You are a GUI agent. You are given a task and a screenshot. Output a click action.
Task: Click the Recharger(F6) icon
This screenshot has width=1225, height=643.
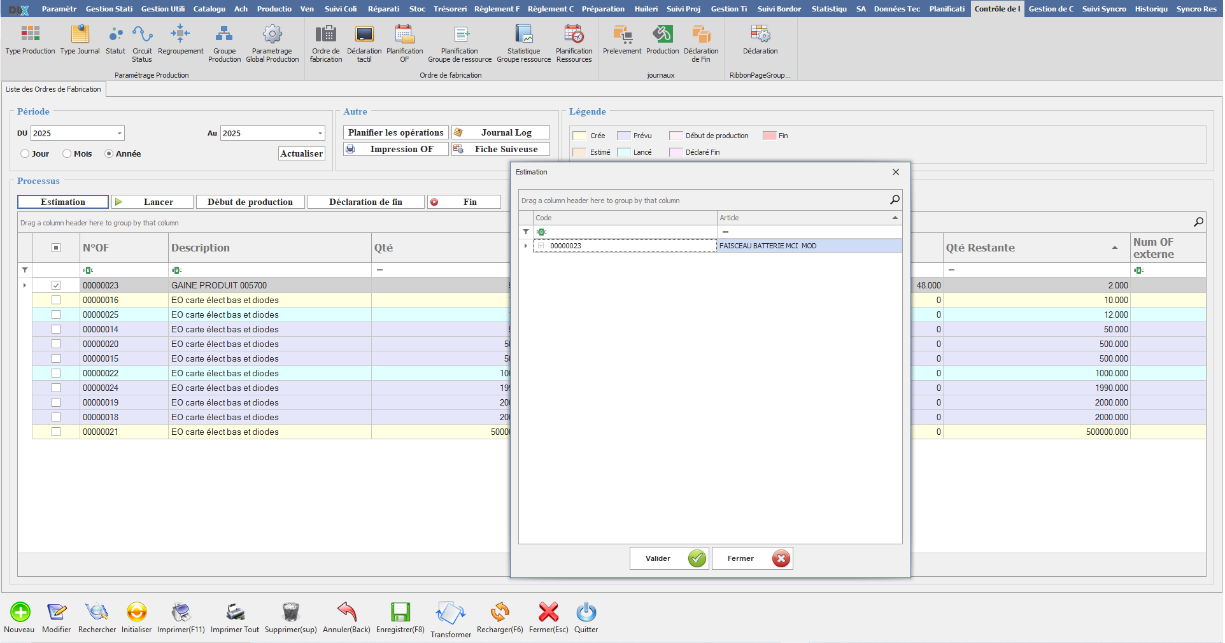[500, 612]
